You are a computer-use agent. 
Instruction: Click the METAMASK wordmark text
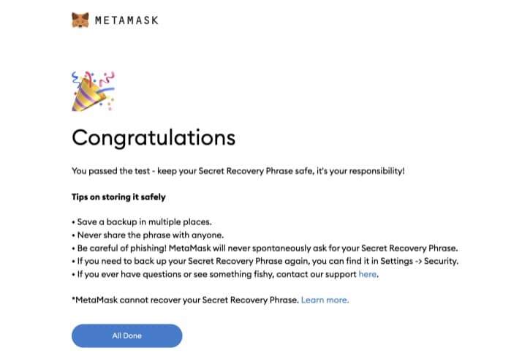(x=126, y=20)
